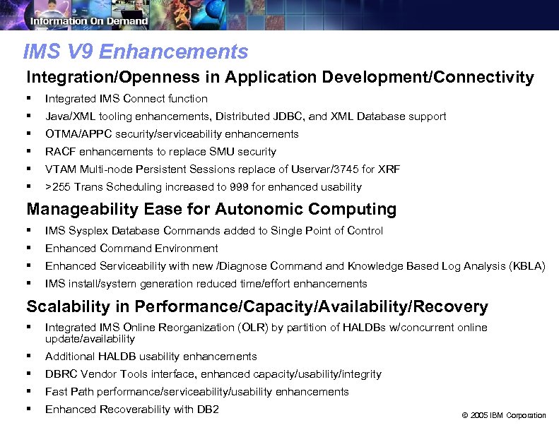Viewport: 559px width, 430px height.
Task: Click the 'IMS V9 Enhancements' slide title
Action: 136,51
